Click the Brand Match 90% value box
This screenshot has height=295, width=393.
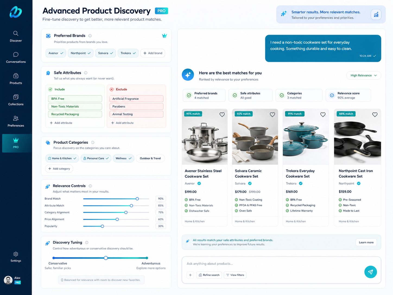tap(161, 199)
